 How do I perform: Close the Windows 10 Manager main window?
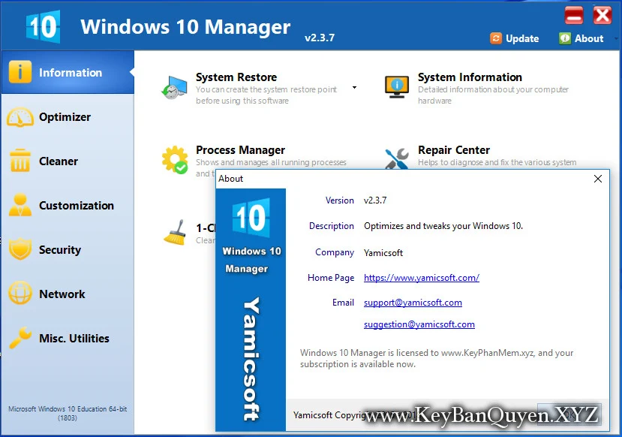pyautogui.click(x=602, y=16)
